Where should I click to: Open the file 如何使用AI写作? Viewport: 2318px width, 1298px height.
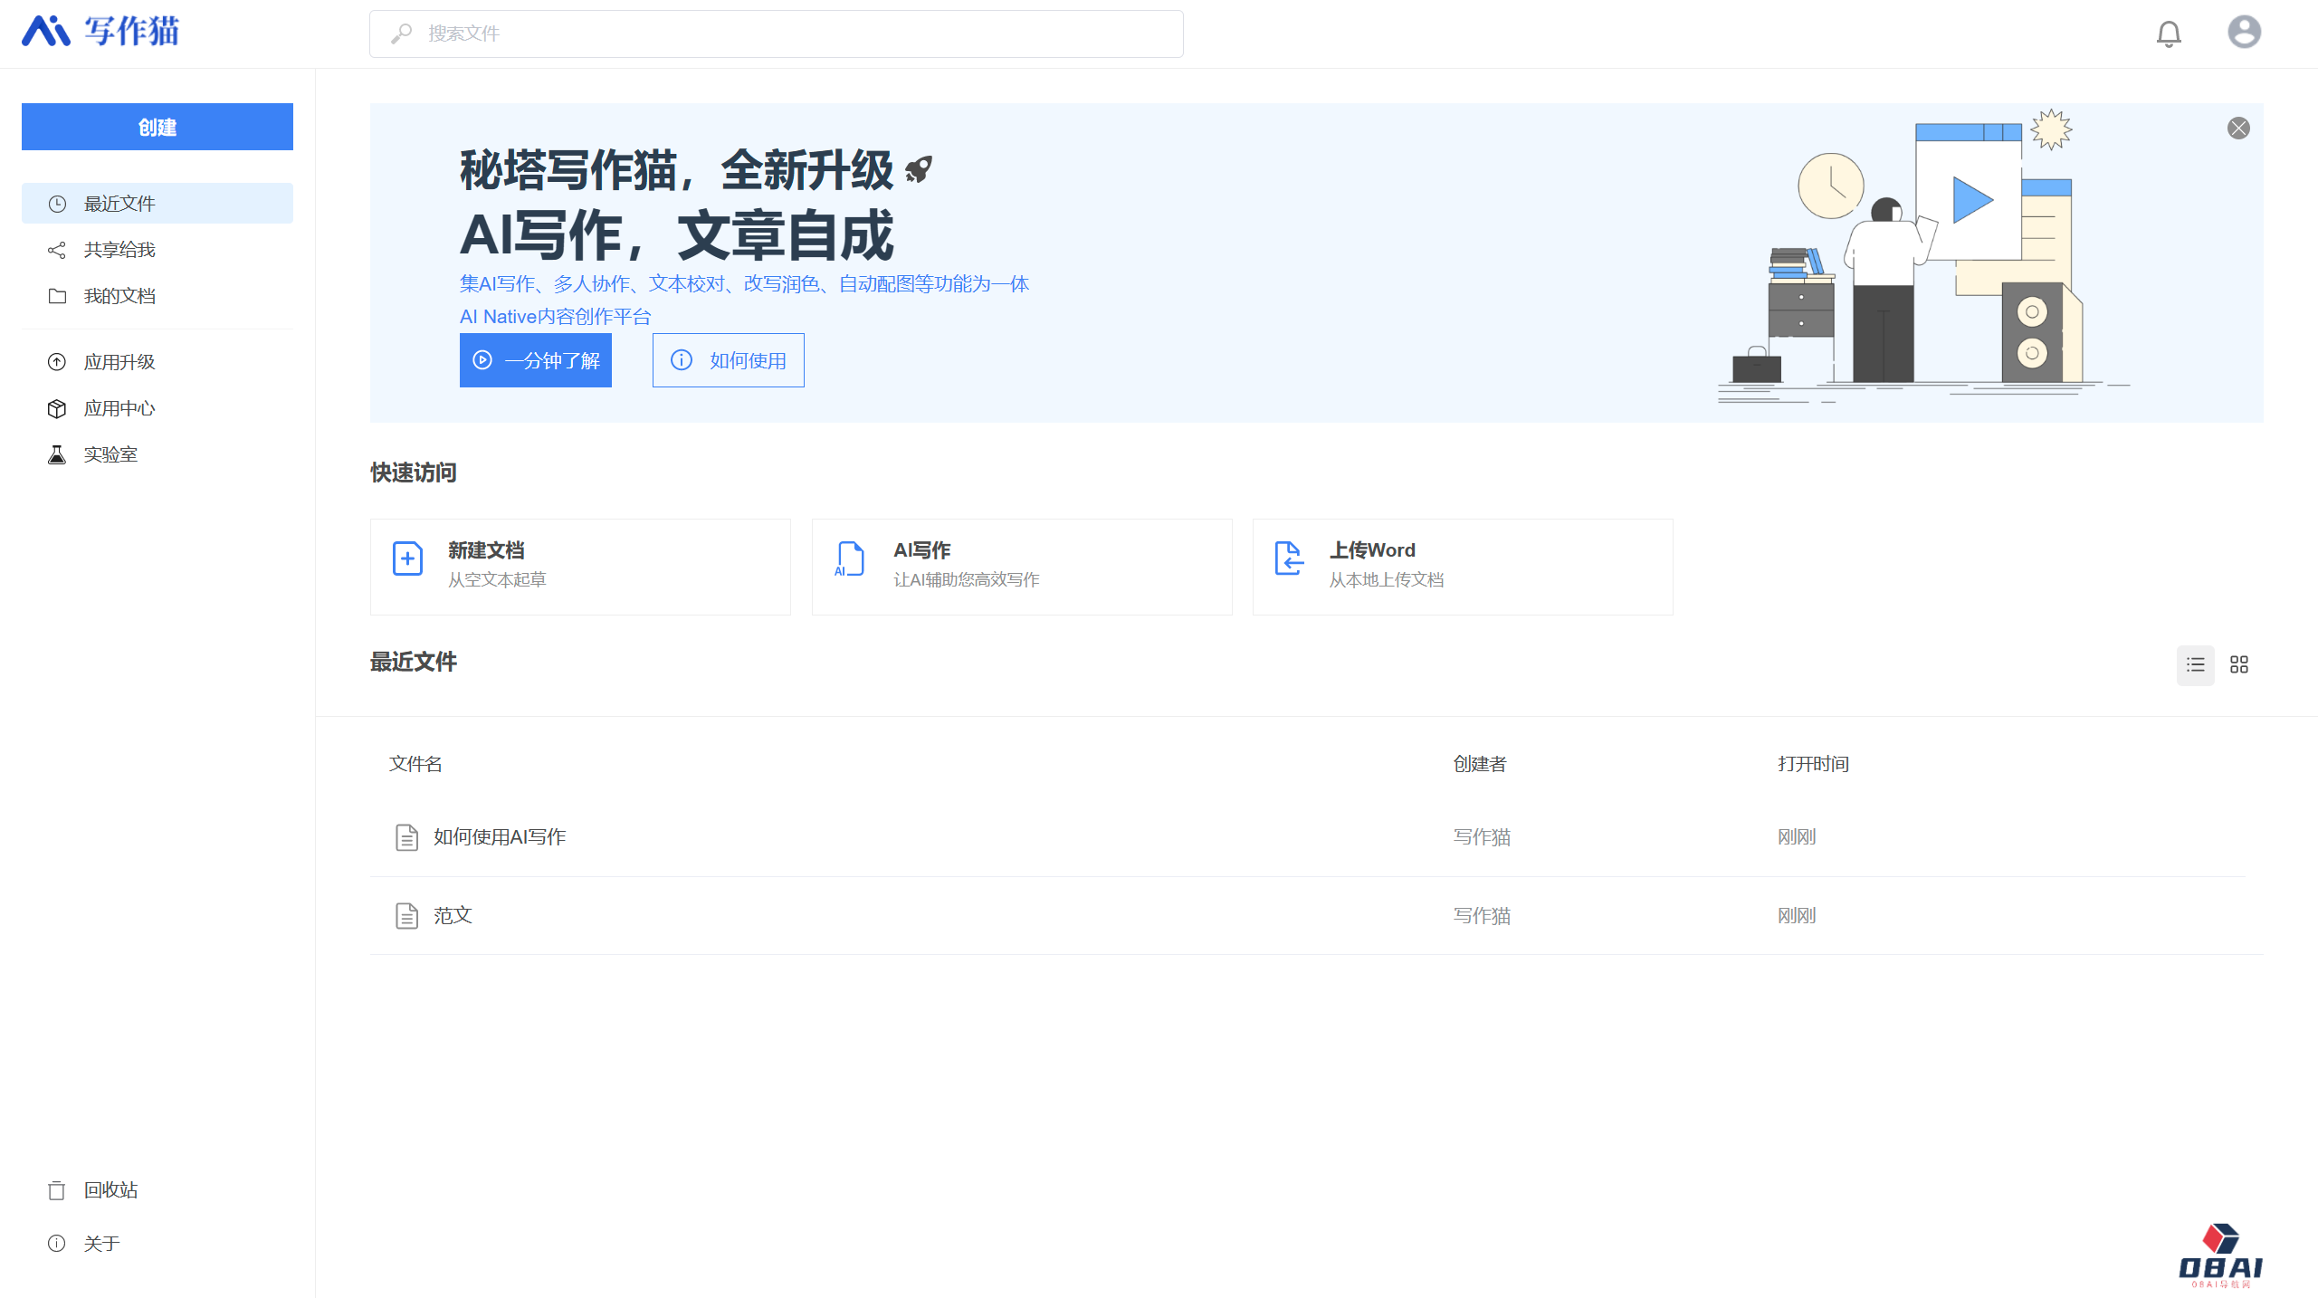pyautogui.click(x=500, y=837)
